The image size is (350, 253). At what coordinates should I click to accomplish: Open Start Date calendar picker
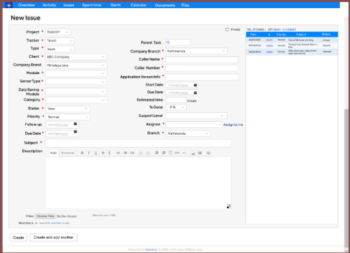(x=195, y=85)
